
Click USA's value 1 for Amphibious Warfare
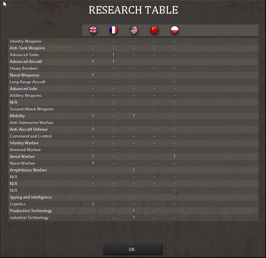click(x=134, y=170)
